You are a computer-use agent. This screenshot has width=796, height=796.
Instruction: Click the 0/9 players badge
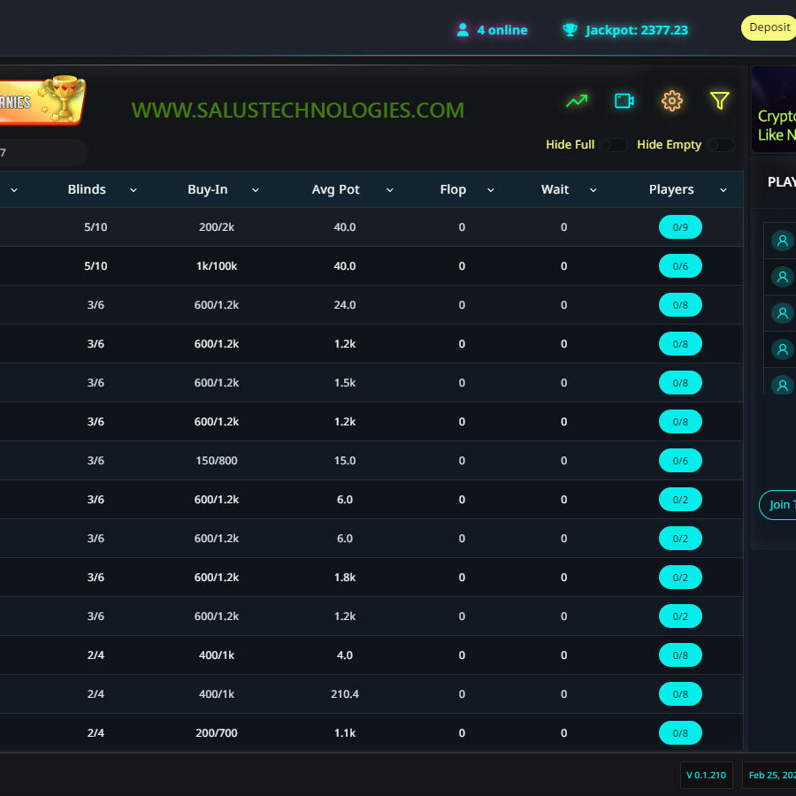680,227
